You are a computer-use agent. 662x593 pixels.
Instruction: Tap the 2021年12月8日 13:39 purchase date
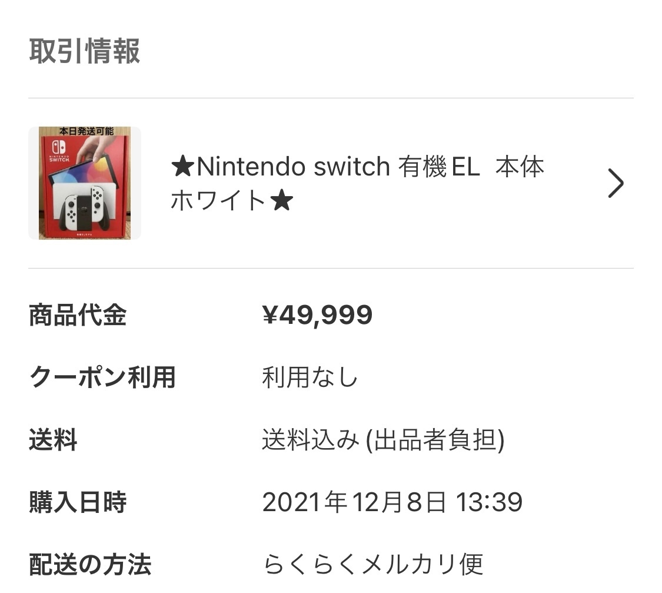click(x=392, y=502)
